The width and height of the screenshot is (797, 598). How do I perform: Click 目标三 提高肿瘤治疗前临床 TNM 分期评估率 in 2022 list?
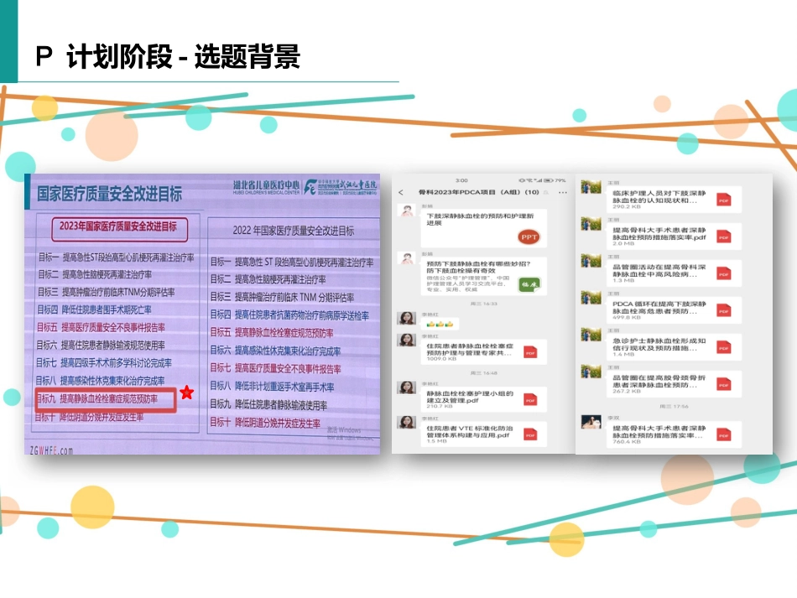click(x=283, y=297)
